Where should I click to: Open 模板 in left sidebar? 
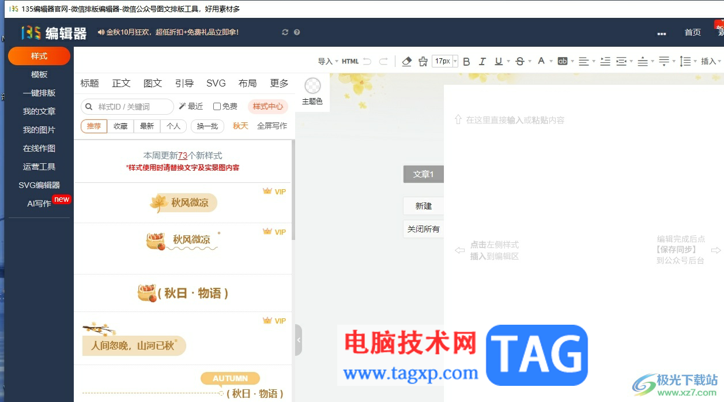click(x=39, y=74)
